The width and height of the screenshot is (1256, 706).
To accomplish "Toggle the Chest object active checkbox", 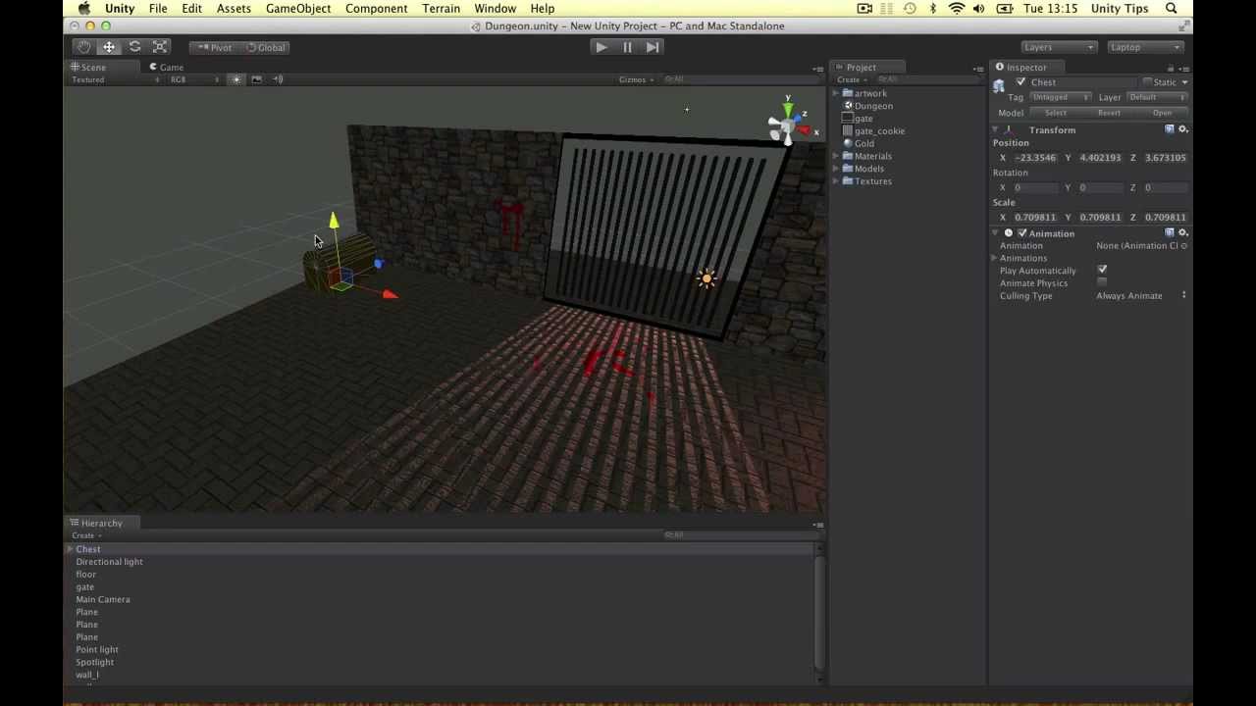I will 1020,82.
